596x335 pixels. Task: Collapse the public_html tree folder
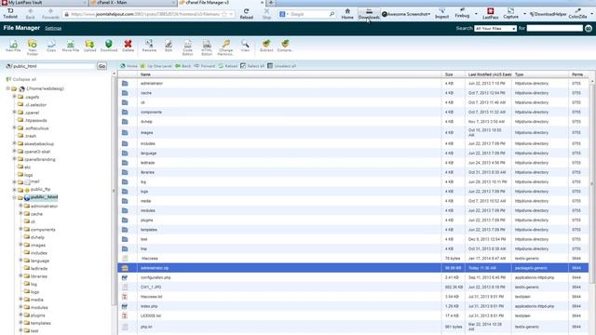15,197
